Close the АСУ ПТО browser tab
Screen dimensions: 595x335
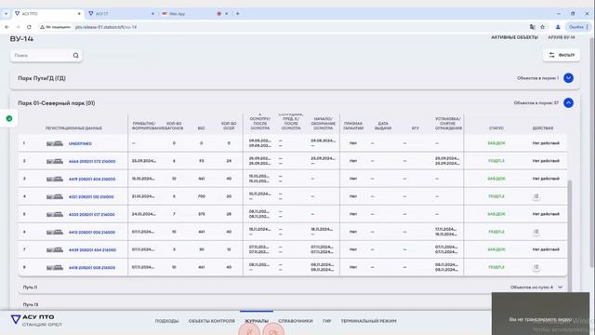click(x=79, y=14)
